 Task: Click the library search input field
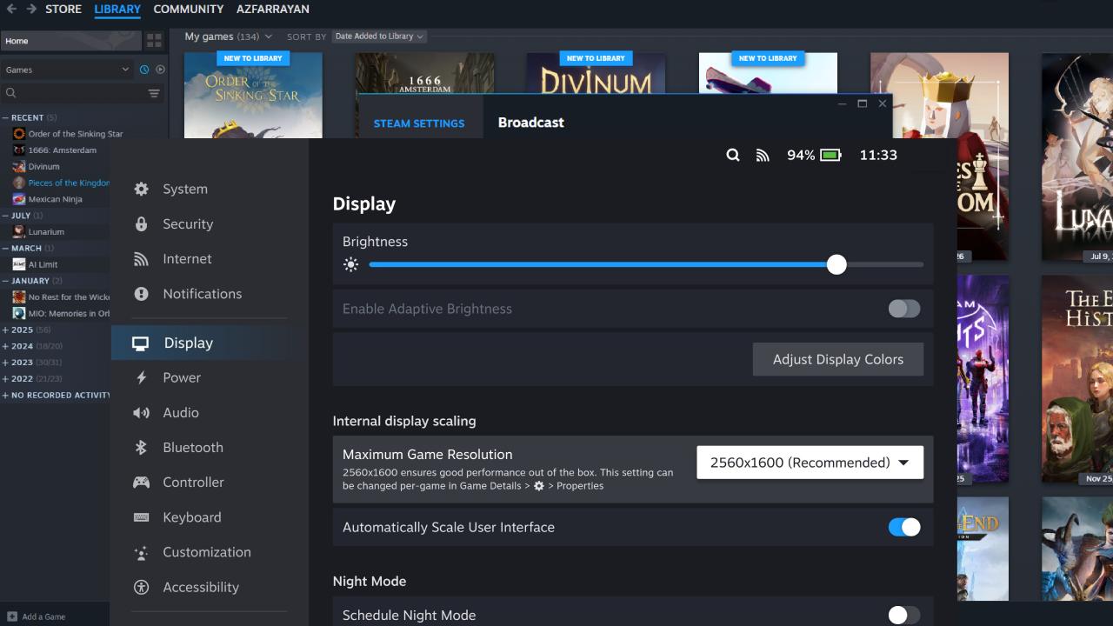[x=76, y=93]
